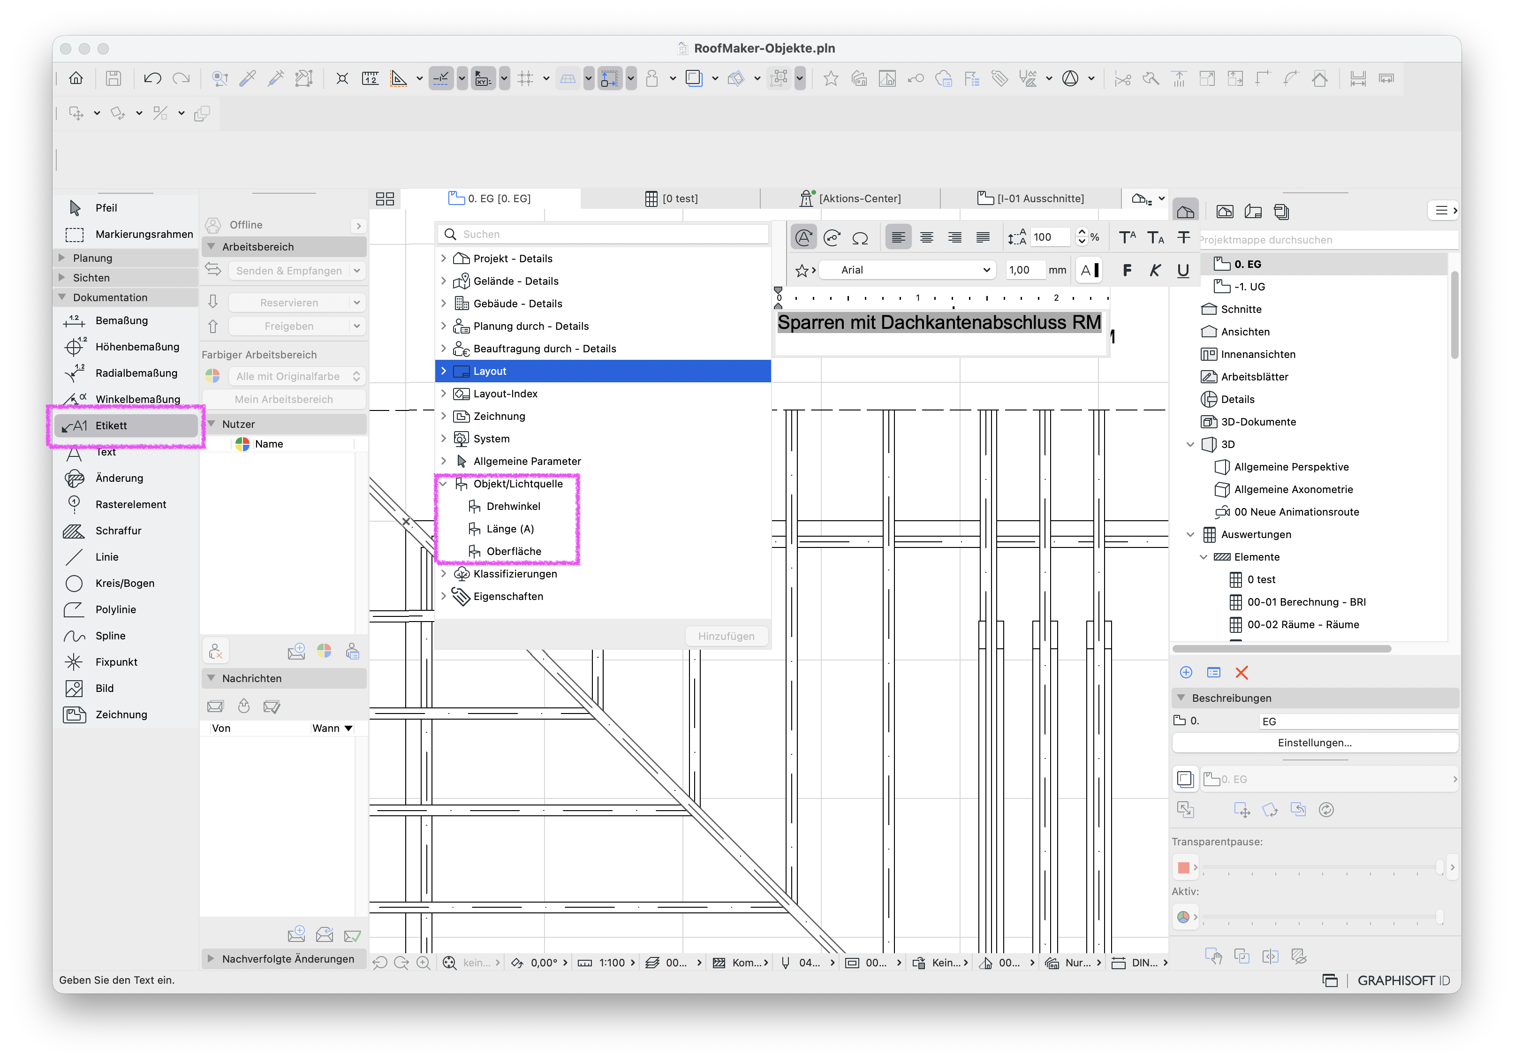Enable center text alignment
This screenshot has height=1063, width=1514.
click(x=926, y=237)
